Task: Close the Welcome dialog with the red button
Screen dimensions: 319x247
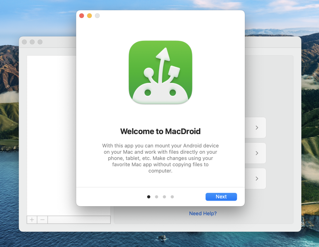Action: click(x=82, y=16)
